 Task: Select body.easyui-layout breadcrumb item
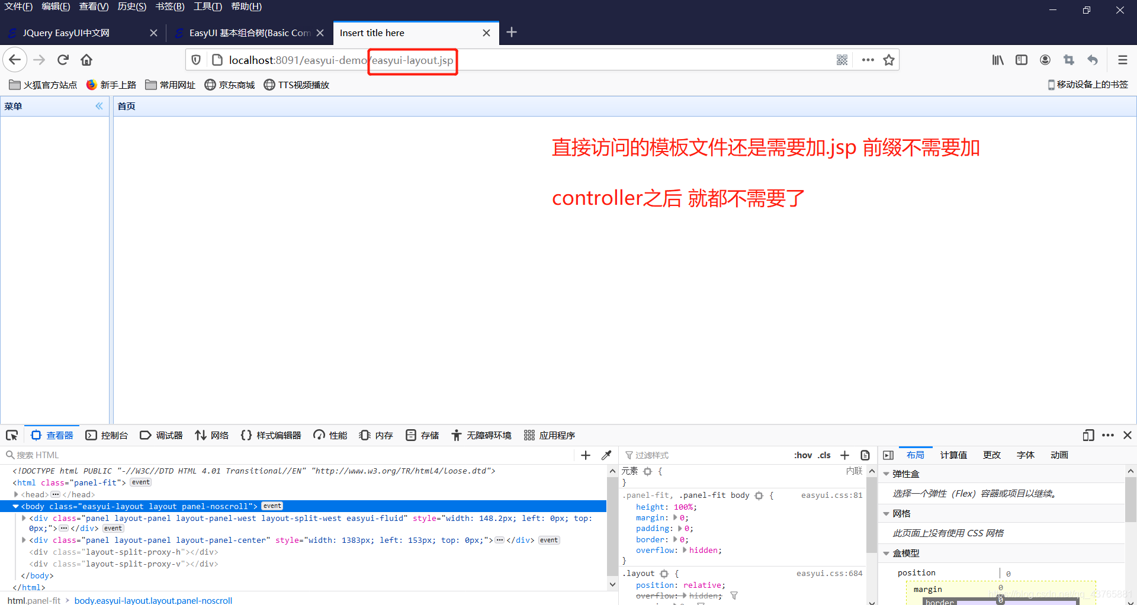tap(153, 600)
